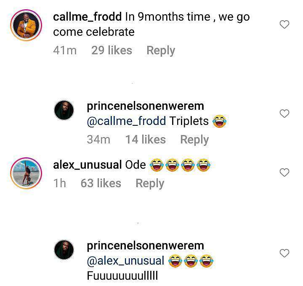Open princenelsonenwerem username above the Triplets reply

click(x=145, y=106)
